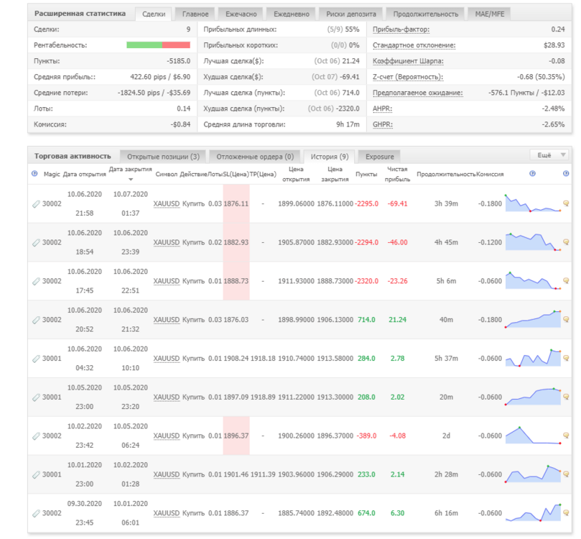Click XAUUSD symbol in the first trade row
This screenshot has height=539, width=581.
[x=167, y=204]
